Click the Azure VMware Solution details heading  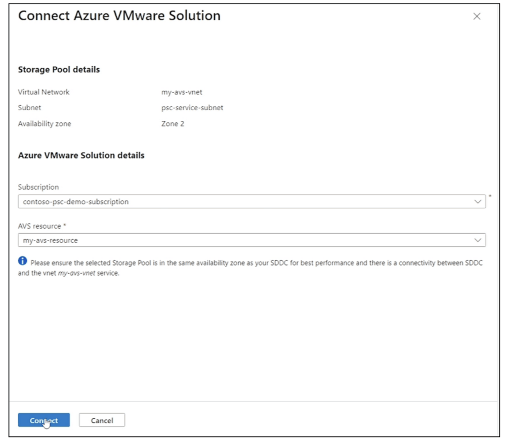pos(81,155)
